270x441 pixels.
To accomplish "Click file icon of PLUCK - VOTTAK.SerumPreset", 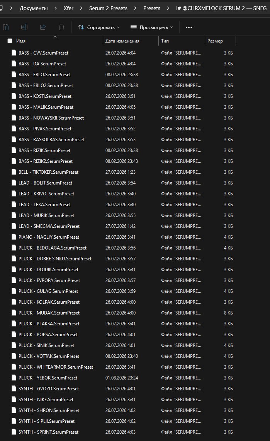I will tap(14, 356).
